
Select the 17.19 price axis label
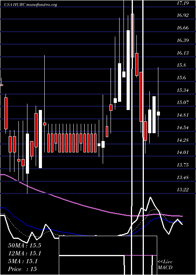click(x=183, y=3)
